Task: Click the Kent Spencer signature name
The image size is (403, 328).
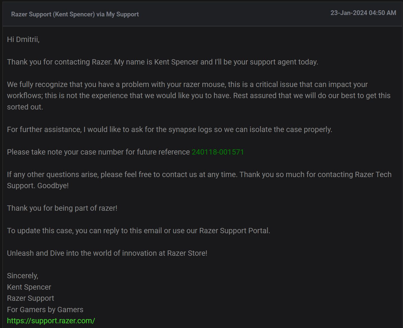Action: [29, 287]
